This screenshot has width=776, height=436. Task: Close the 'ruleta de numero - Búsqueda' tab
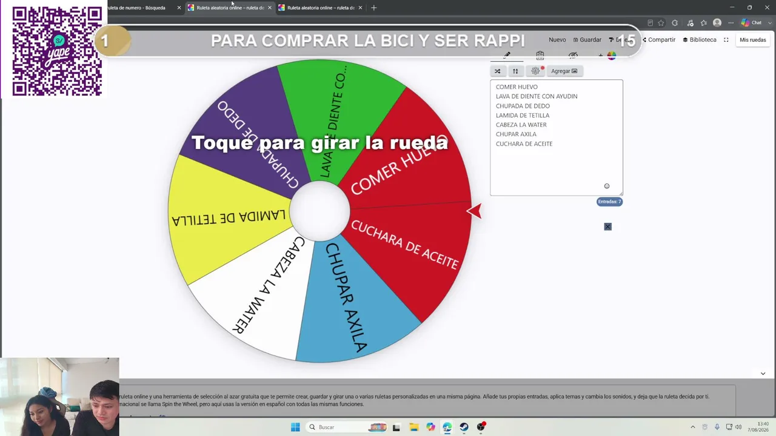tap(179, 8)
